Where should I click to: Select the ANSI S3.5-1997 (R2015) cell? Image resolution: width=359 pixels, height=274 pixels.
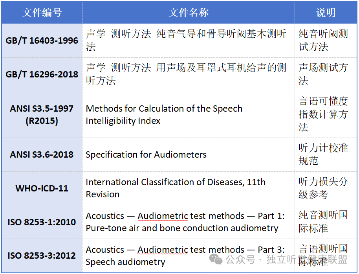42,114
